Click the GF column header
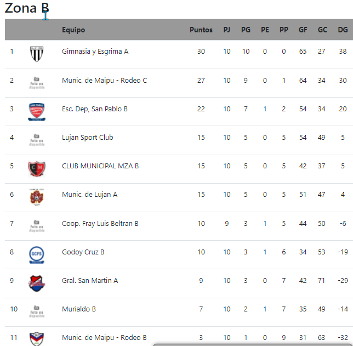Image resolution: width=353 pixels, height=346 pixels. coord(303,30)
